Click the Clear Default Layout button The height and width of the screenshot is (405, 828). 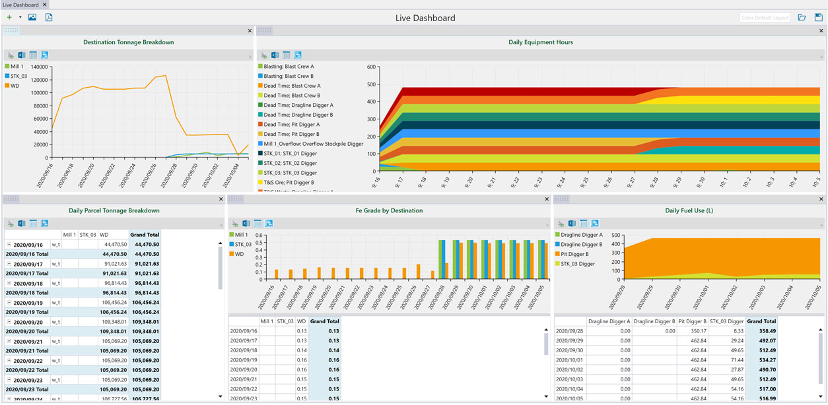(765, 18)
